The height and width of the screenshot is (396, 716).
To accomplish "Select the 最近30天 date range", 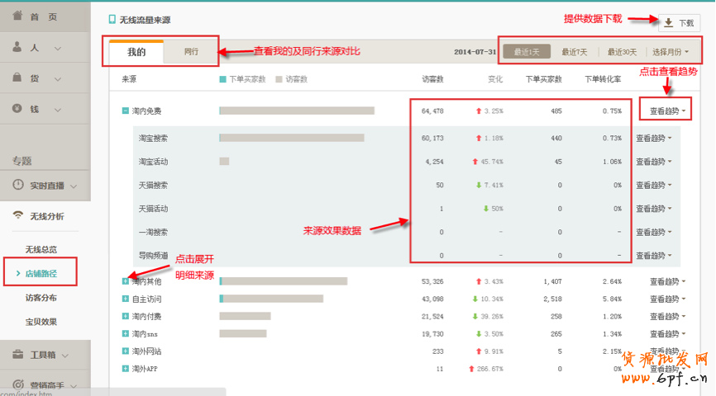I will click(622, 52).
